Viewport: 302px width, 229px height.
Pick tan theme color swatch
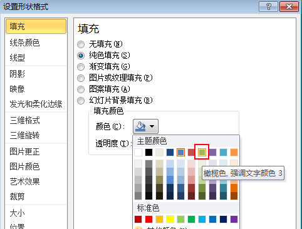(x=160, y=153)
